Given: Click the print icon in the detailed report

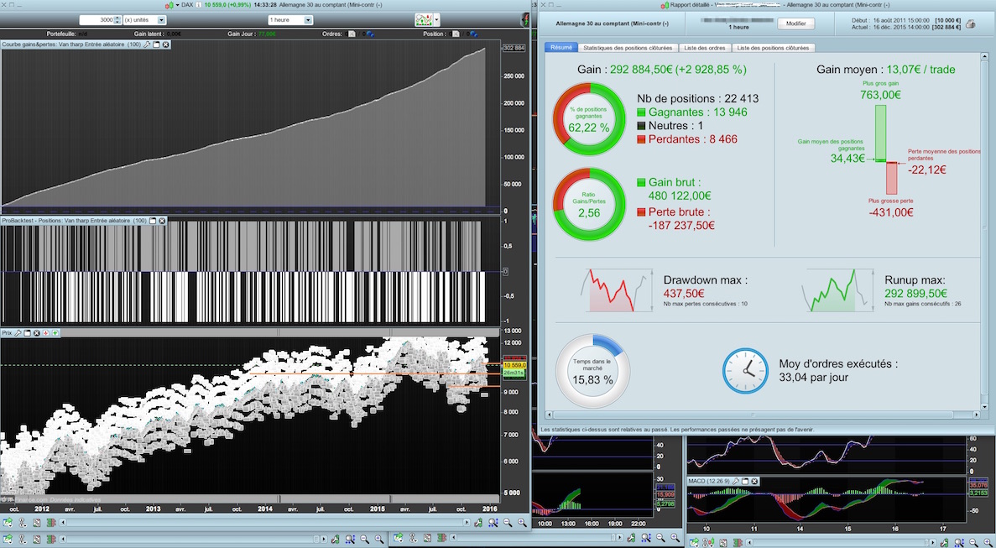Looking at the screenshot, I should click(970, 24).
